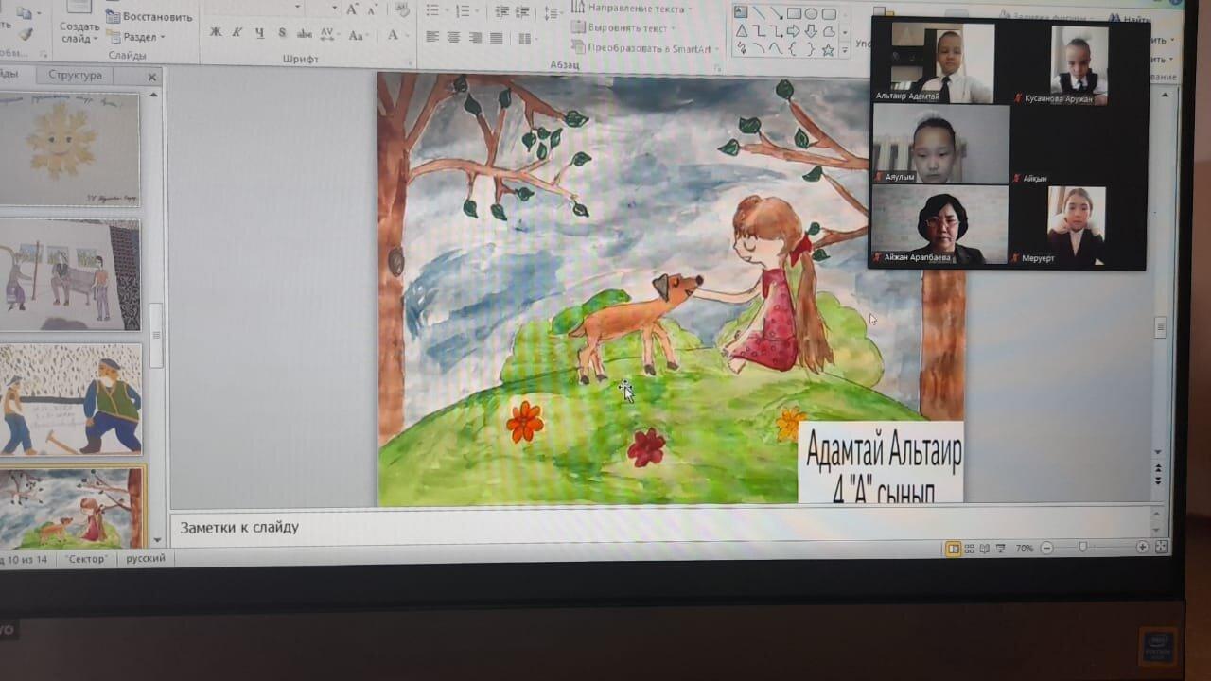The height and width of the screenshot is (681, 1211).
Task: Start slideshow from the status bar icon
Action: coord(1001,549)
